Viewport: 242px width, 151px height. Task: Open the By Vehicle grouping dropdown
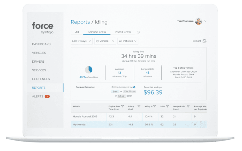pos(105,41)
